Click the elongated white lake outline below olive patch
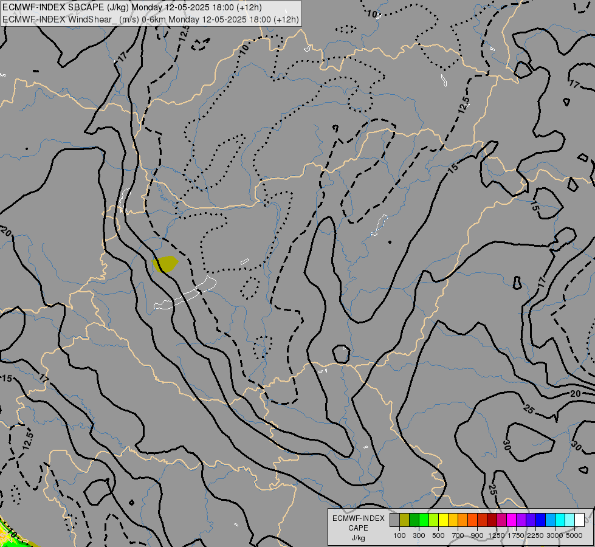Image resolution: width=595 pixels, height=547 pixels. [185, 293]
